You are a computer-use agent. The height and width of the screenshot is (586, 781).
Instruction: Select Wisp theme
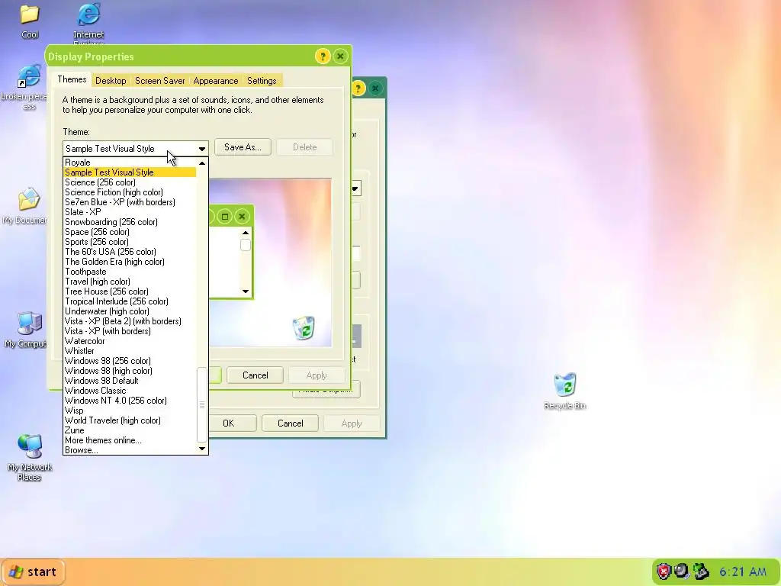click(x=130, y=411)
